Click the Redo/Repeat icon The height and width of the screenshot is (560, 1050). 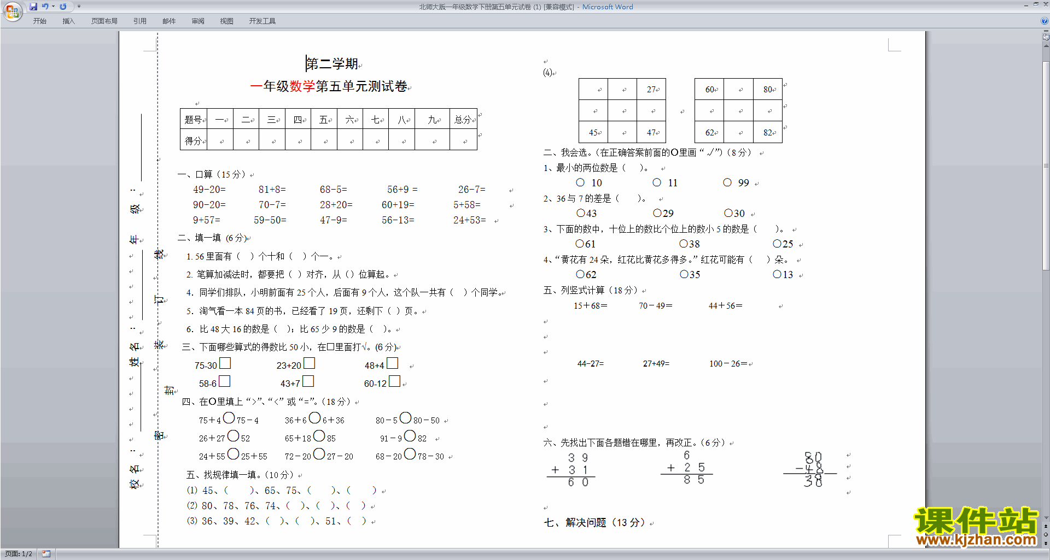click(x=63, y=7)
